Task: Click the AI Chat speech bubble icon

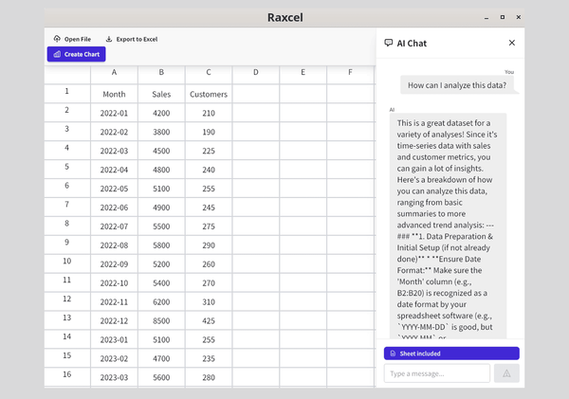Action: point(388,43)
